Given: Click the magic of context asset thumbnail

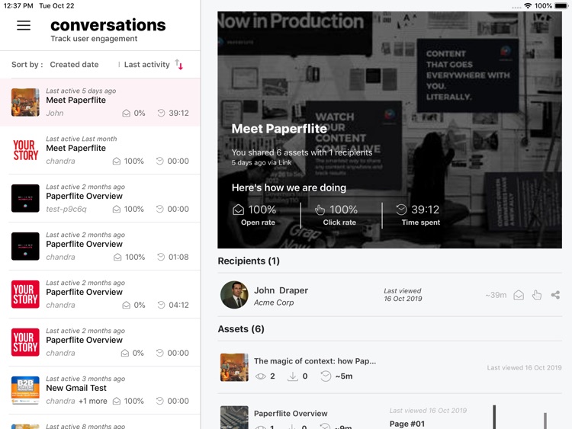Looking at the screenshot, I should pos(235,367).
